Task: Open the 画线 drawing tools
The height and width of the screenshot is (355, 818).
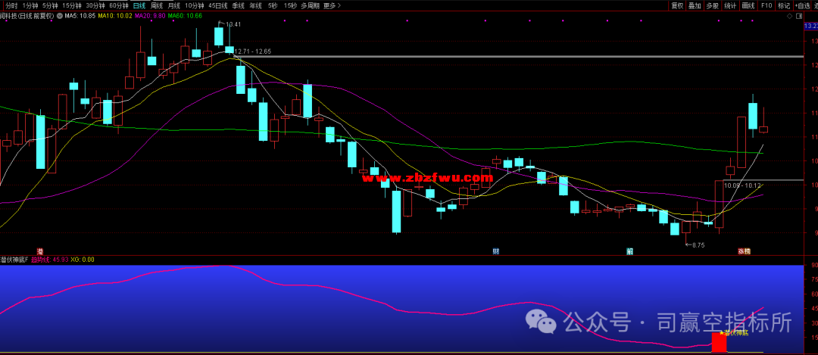Action: click(x=748, y=6)
